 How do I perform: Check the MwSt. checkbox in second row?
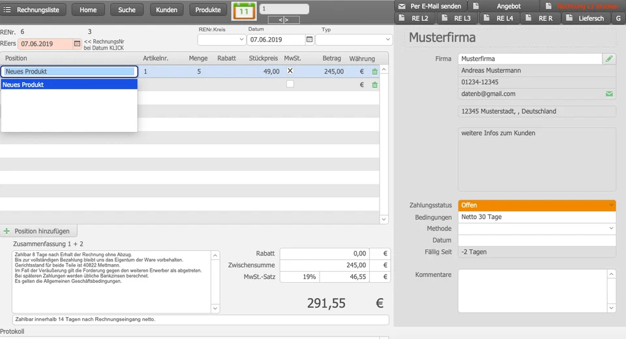(290, 84)
